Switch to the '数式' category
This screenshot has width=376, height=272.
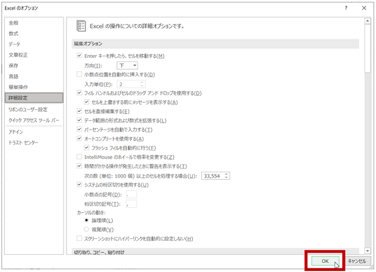click(13, 34)
